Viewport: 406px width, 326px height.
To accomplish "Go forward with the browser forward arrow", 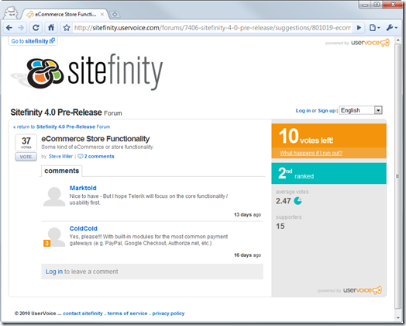I will (x=21, y=27).
